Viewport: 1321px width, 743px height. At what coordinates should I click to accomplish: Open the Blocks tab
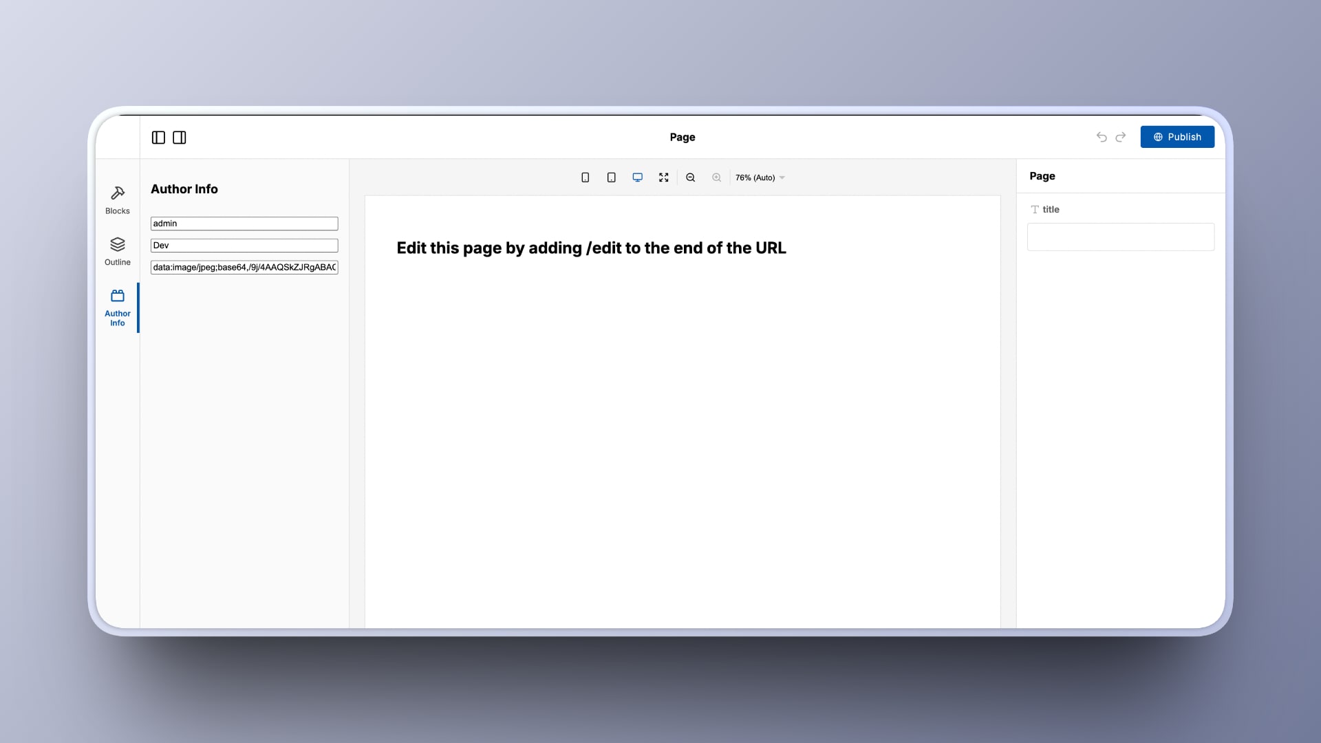[118, 200]
